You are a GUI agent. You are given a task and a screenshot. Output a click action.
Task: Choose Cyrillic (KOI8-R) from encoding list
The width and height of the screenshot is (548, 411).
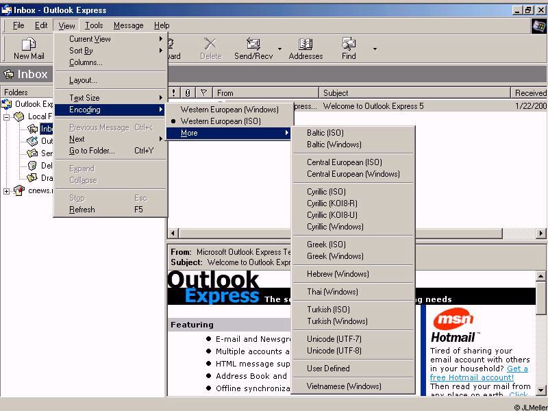tap(332, 203)
